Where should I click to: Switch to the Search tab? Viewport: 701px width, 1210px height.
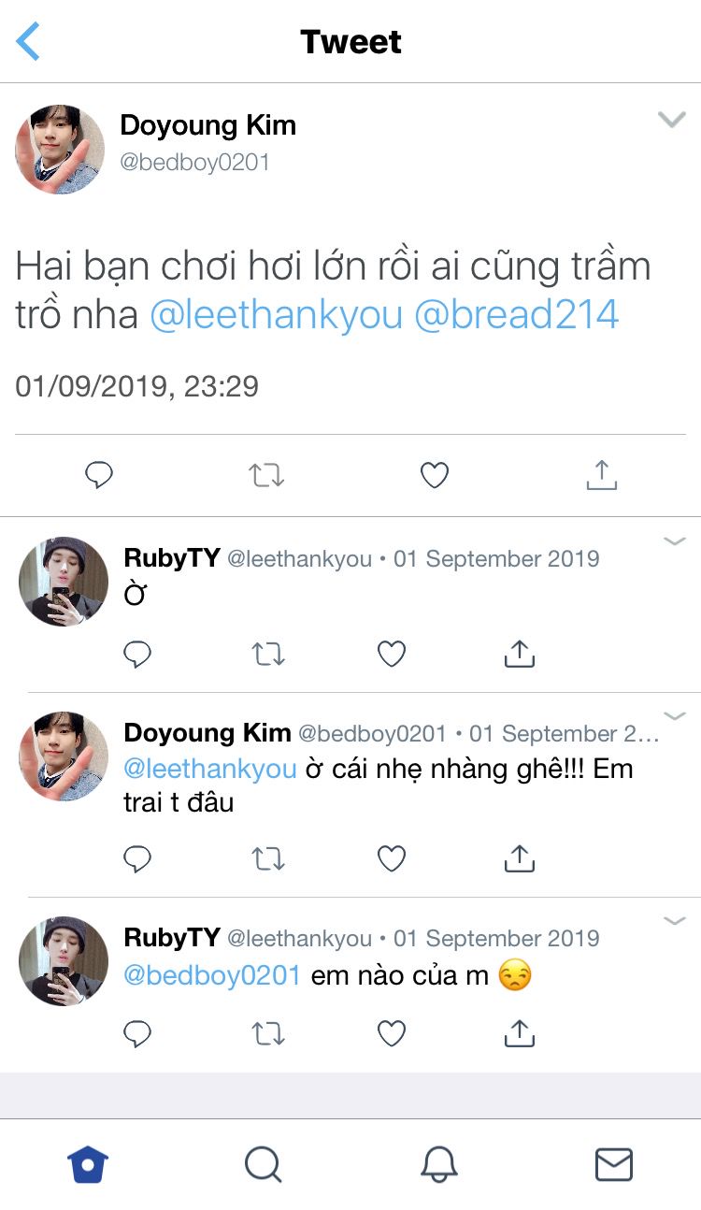263,1165
